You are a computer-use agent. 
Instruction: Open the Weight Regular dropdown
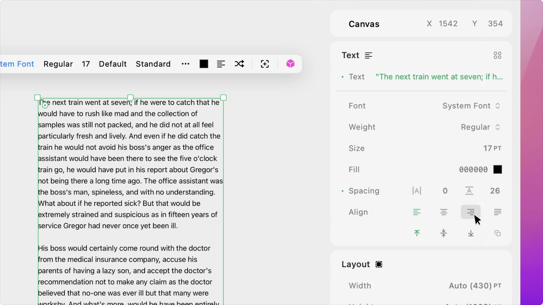point(480,127)
